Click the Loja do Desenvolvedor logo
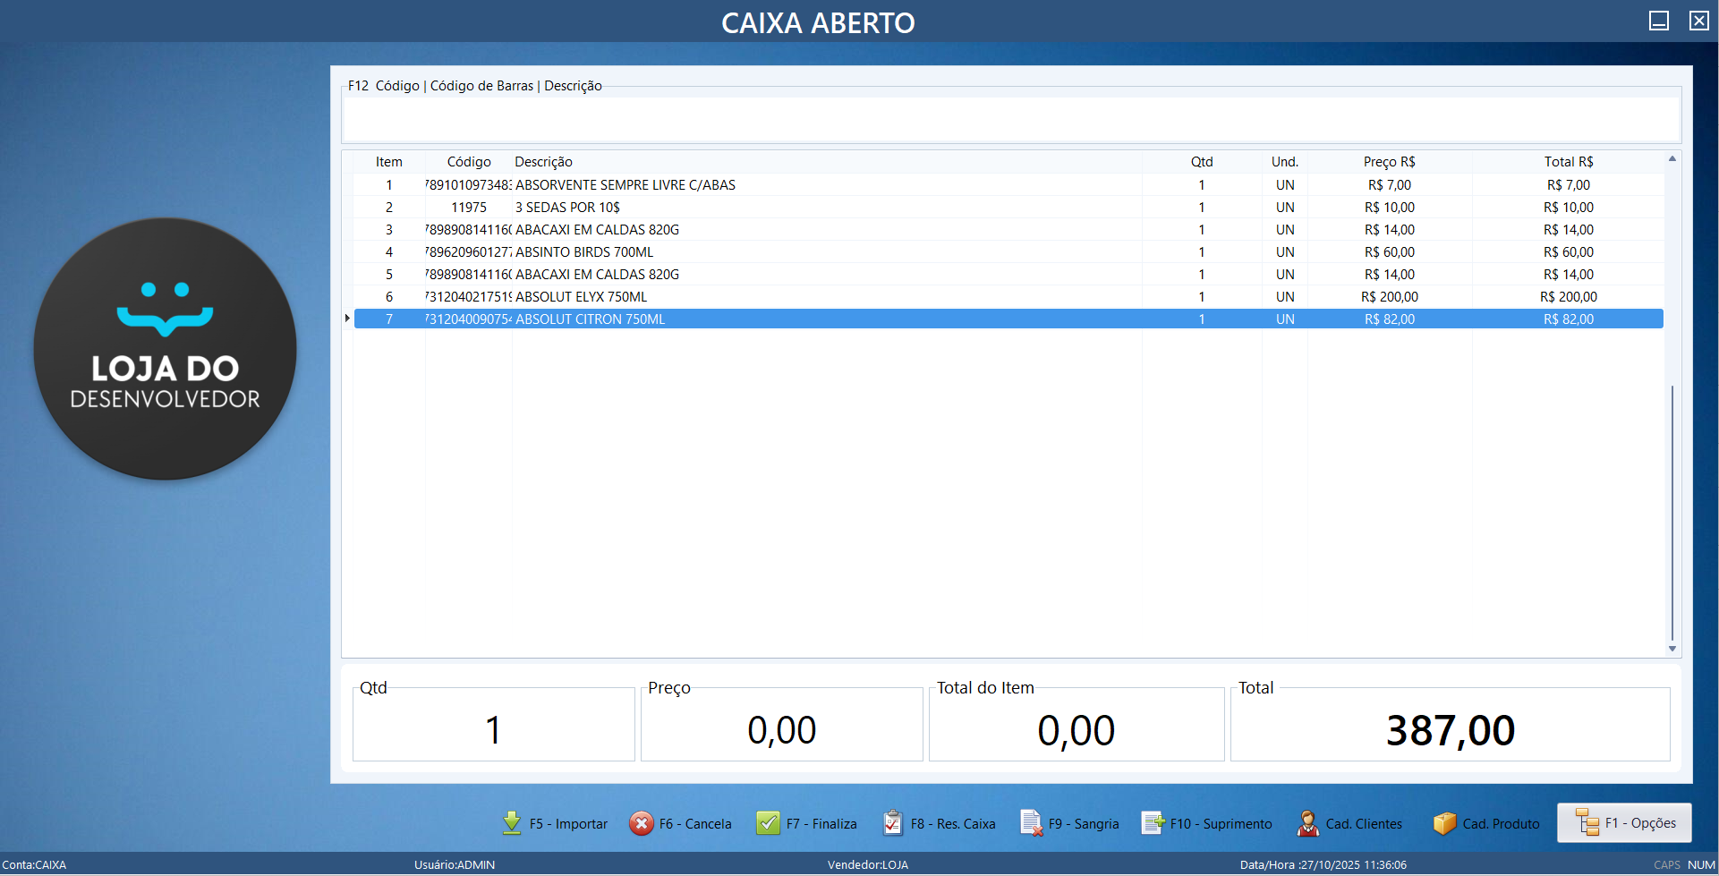The image size is (1719, 876). click(166, 349)
